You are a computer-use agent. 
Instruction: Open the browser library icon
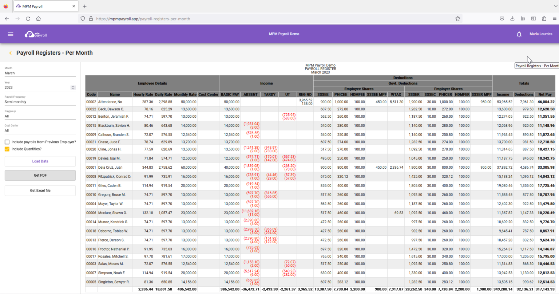point(523,19)
